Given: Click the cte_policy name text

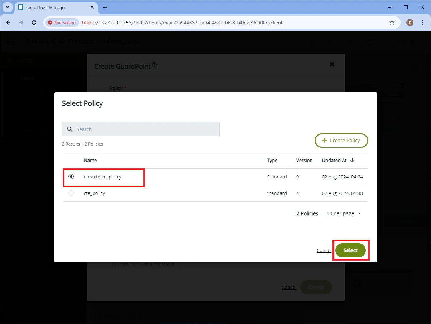Looking at the screenshot, I should [94, 193].
